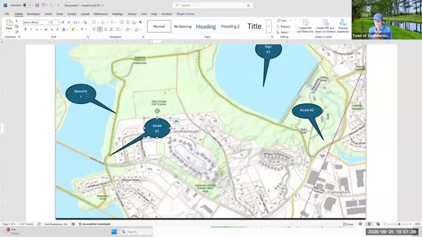
Task: Clear all formatting icon
Action: click(x=85, y=22)
